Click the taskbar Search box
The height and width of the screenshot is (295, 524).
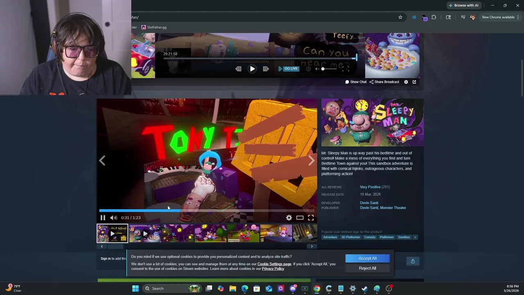[172, 288]
